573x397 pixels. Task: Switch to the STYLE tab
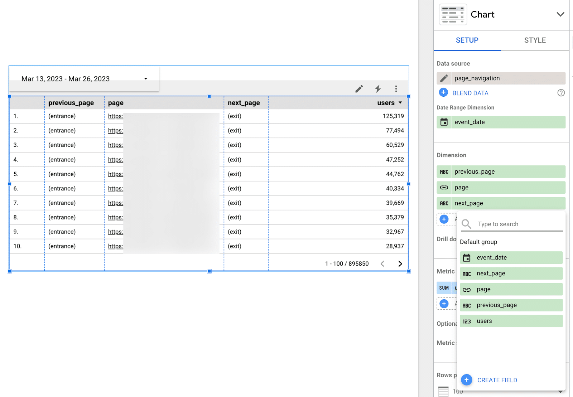pos(535,40)
